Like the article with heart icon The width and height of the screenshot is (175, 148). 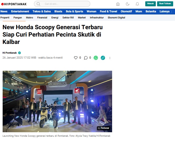coord(76,58)
